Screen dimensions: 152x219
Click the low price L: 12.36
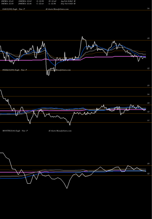point(53,4)
